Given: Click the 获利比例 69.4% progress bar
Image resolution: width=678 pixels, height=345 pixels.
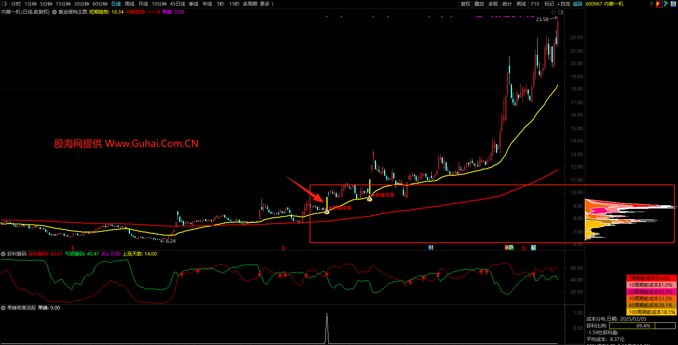Looking at the screenshot, I should [x=642, y=326].
